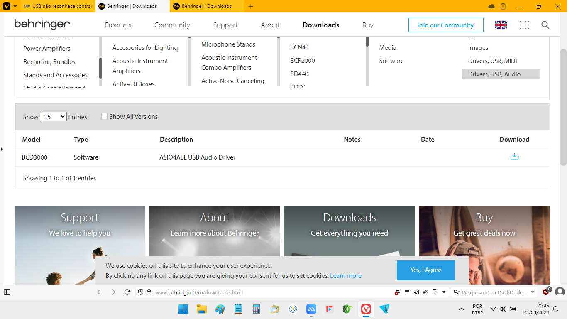Open the Calculator taskbar icon
567x319 pixels.
[257, 309]
